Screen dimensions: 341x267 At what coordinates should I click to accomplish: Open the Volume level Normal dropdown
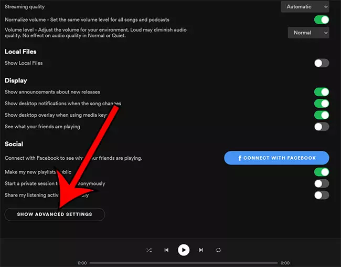point(308,33)
